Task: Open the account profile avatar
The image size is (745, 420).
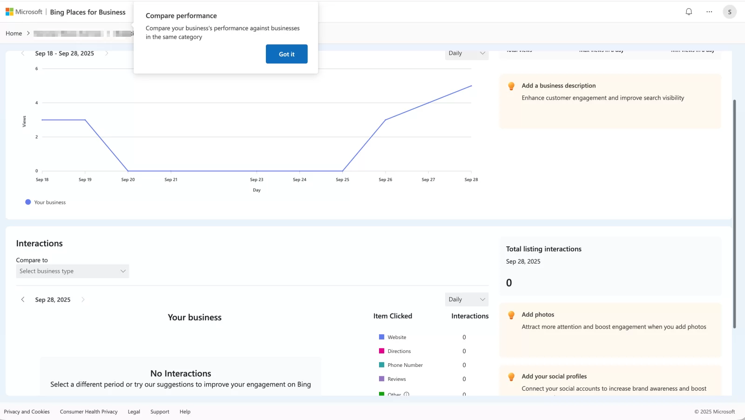Action: click(729, 12)
